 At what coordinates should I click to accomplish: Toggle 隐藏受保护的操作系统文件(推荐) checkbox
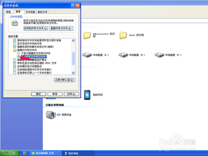pyautogui.click(x=15, y=47)
